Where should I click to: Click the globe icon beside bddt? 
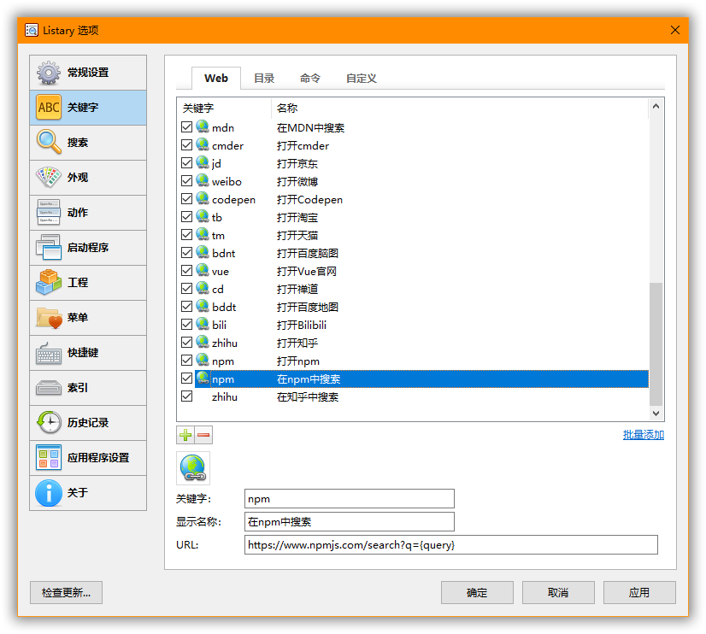tap(203, 307)
